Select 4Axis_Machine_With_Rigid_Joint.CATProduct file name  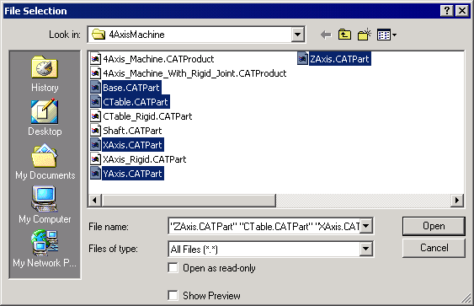point(194,73)
